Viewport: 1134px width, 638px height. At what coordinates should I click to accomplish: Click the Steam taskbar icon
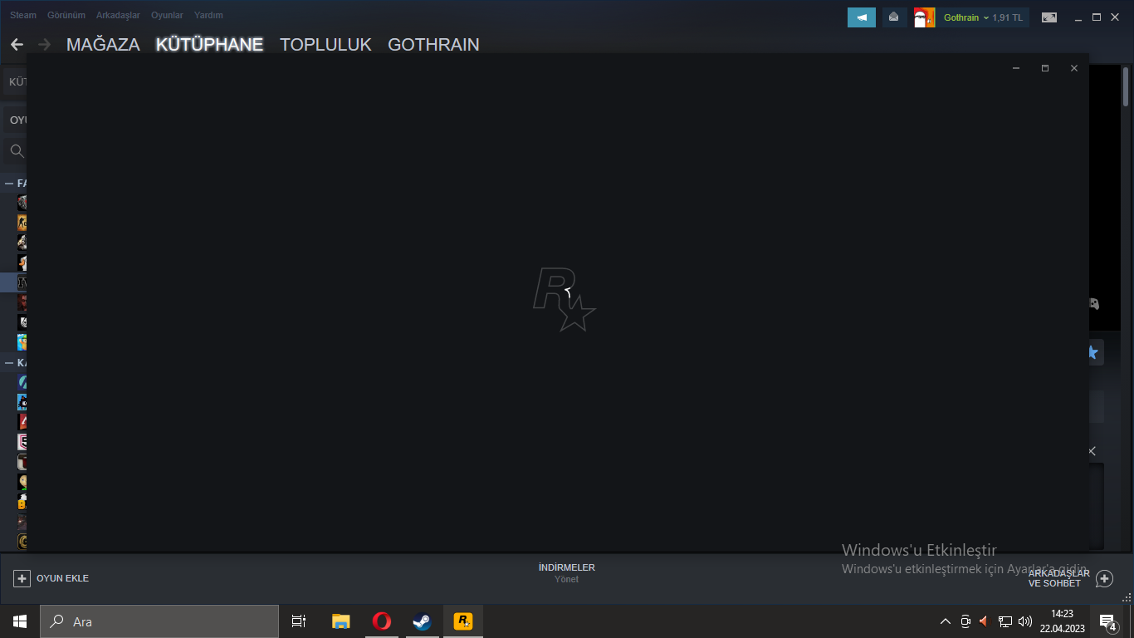pos(423,621)
